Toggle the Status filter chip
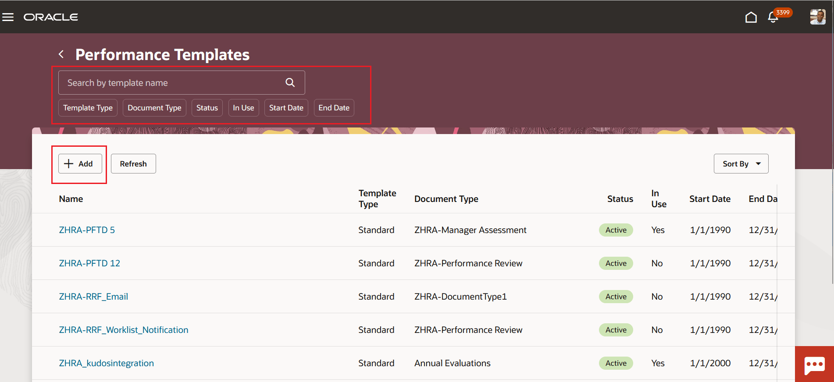 (207, 108)
